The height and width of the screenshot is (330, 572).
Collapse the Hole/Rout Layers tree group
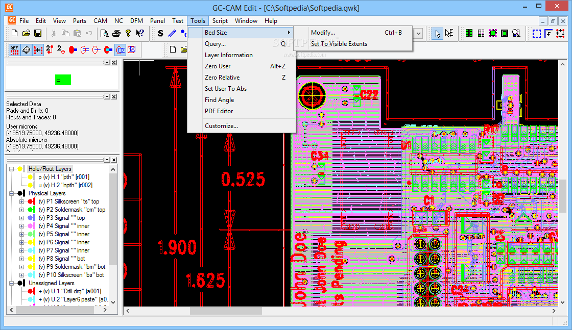click(x=11, y=169)
